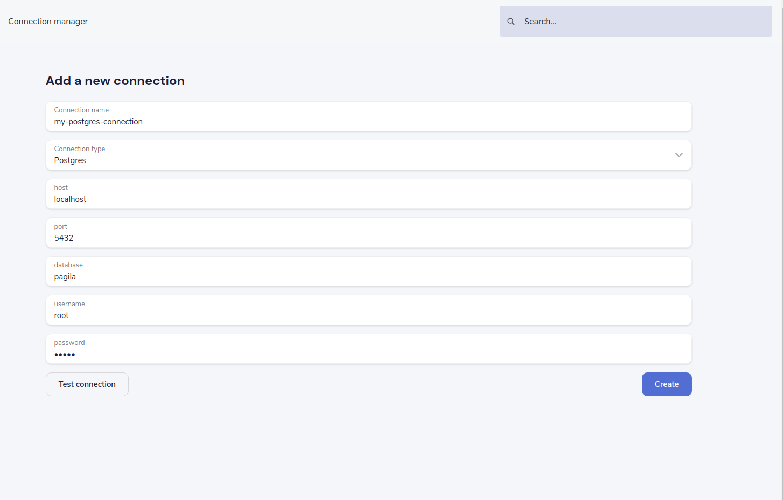
Task: Click the small password label
Action: 69,343
